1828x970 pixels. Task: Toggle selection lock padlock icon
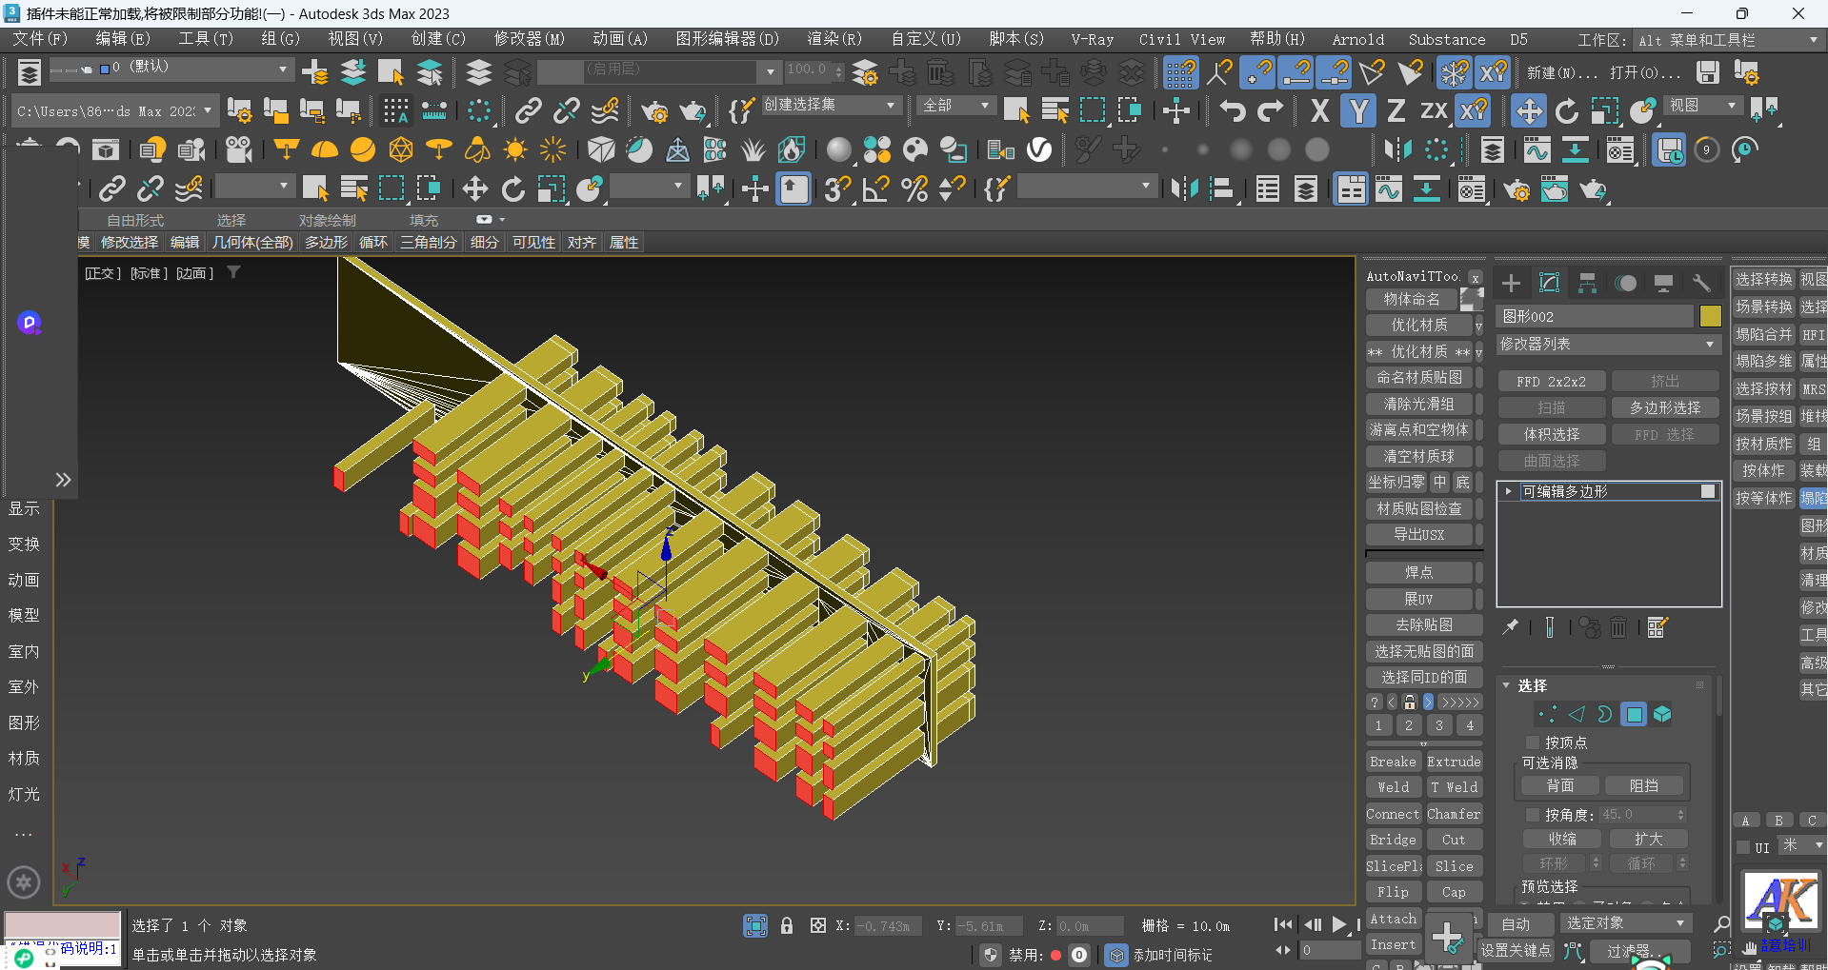787,925
